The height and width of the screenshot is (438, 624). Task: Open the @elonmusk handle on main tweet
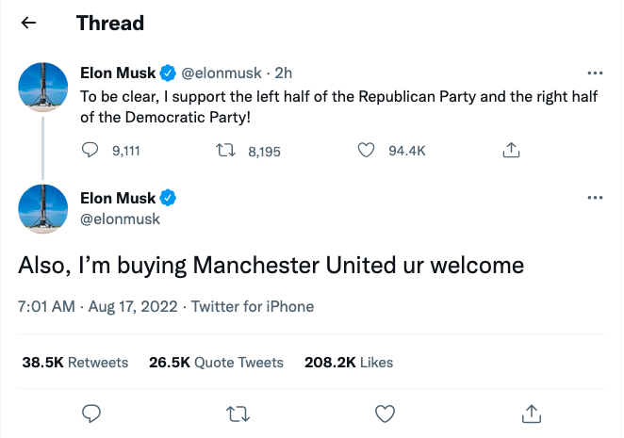119,219
